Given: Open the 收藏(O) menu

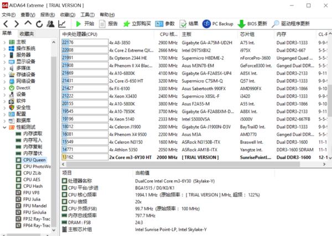Looking at the screenshot, I should click(68, 14).
